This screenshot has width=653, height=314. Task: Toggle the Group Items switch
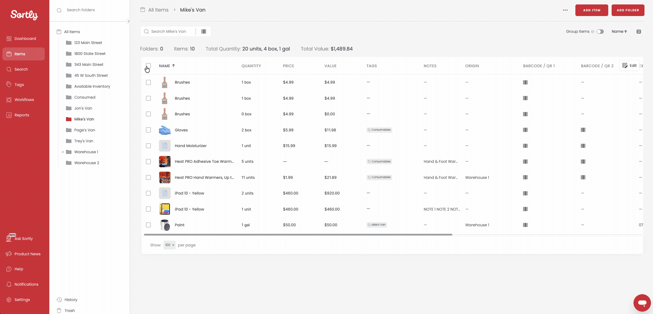pyautogui.click(x=600, y=32)
